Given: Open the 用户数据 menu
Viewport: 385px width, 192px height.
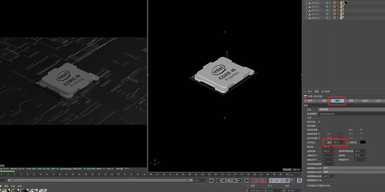Looking at the screenshot, I should tap(325, 92).
